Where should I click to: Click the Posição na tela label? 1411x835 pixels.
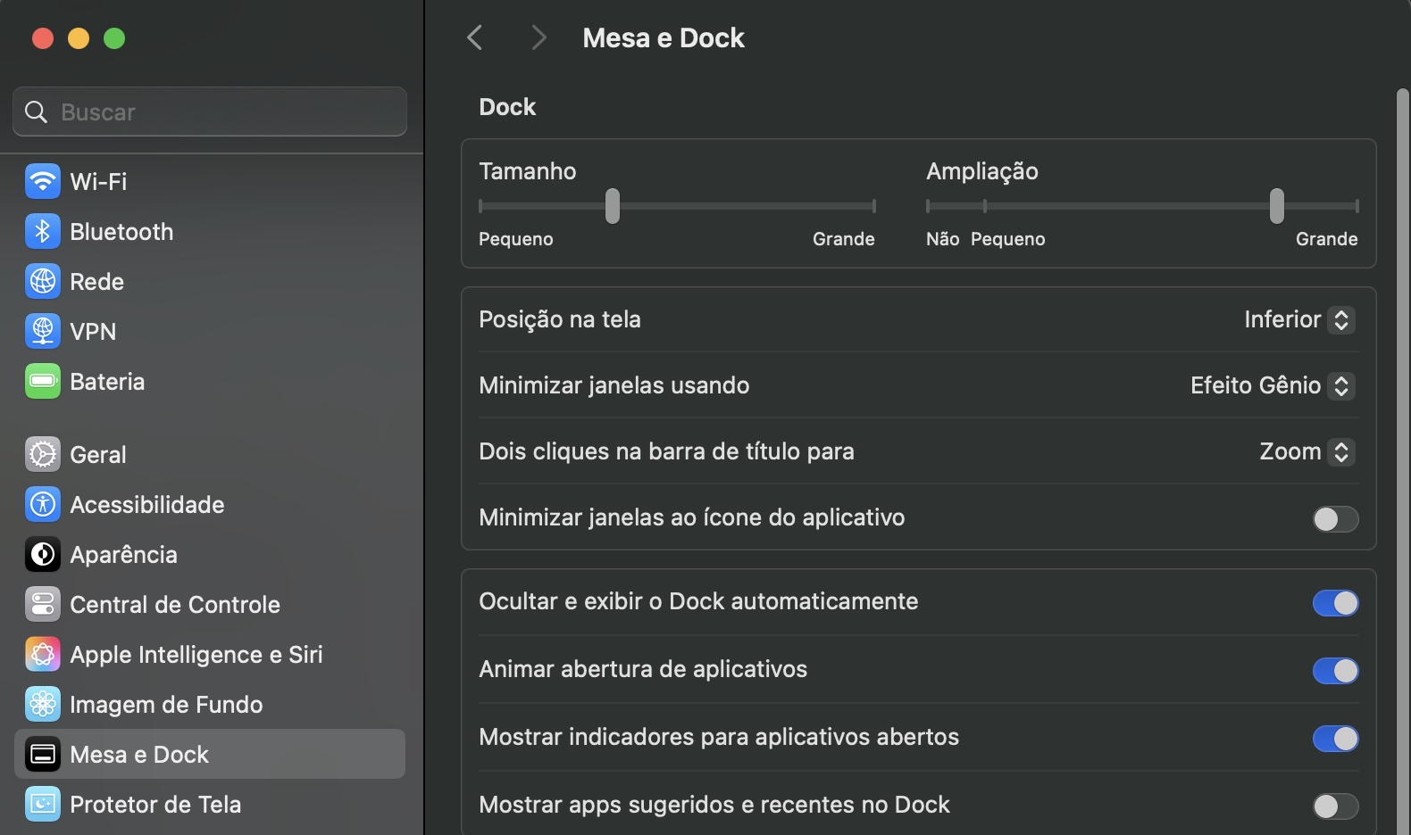click(560, 319)
